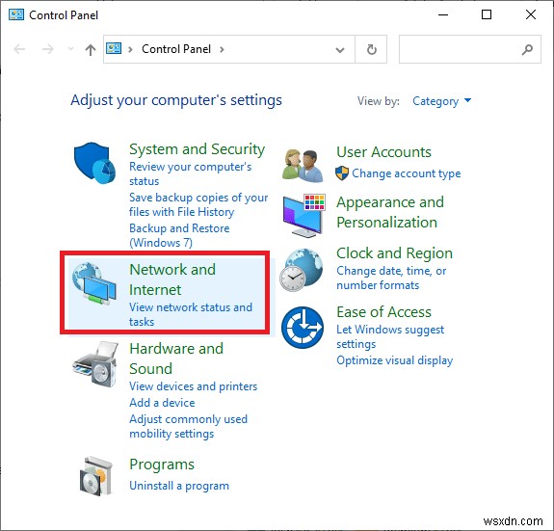Click Optimize visual display

coord(394,360)
